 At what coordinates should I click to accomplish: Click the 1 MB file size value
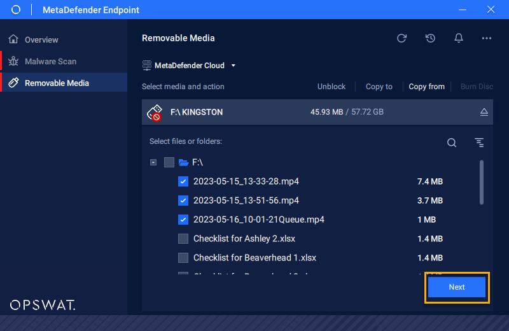426,220
